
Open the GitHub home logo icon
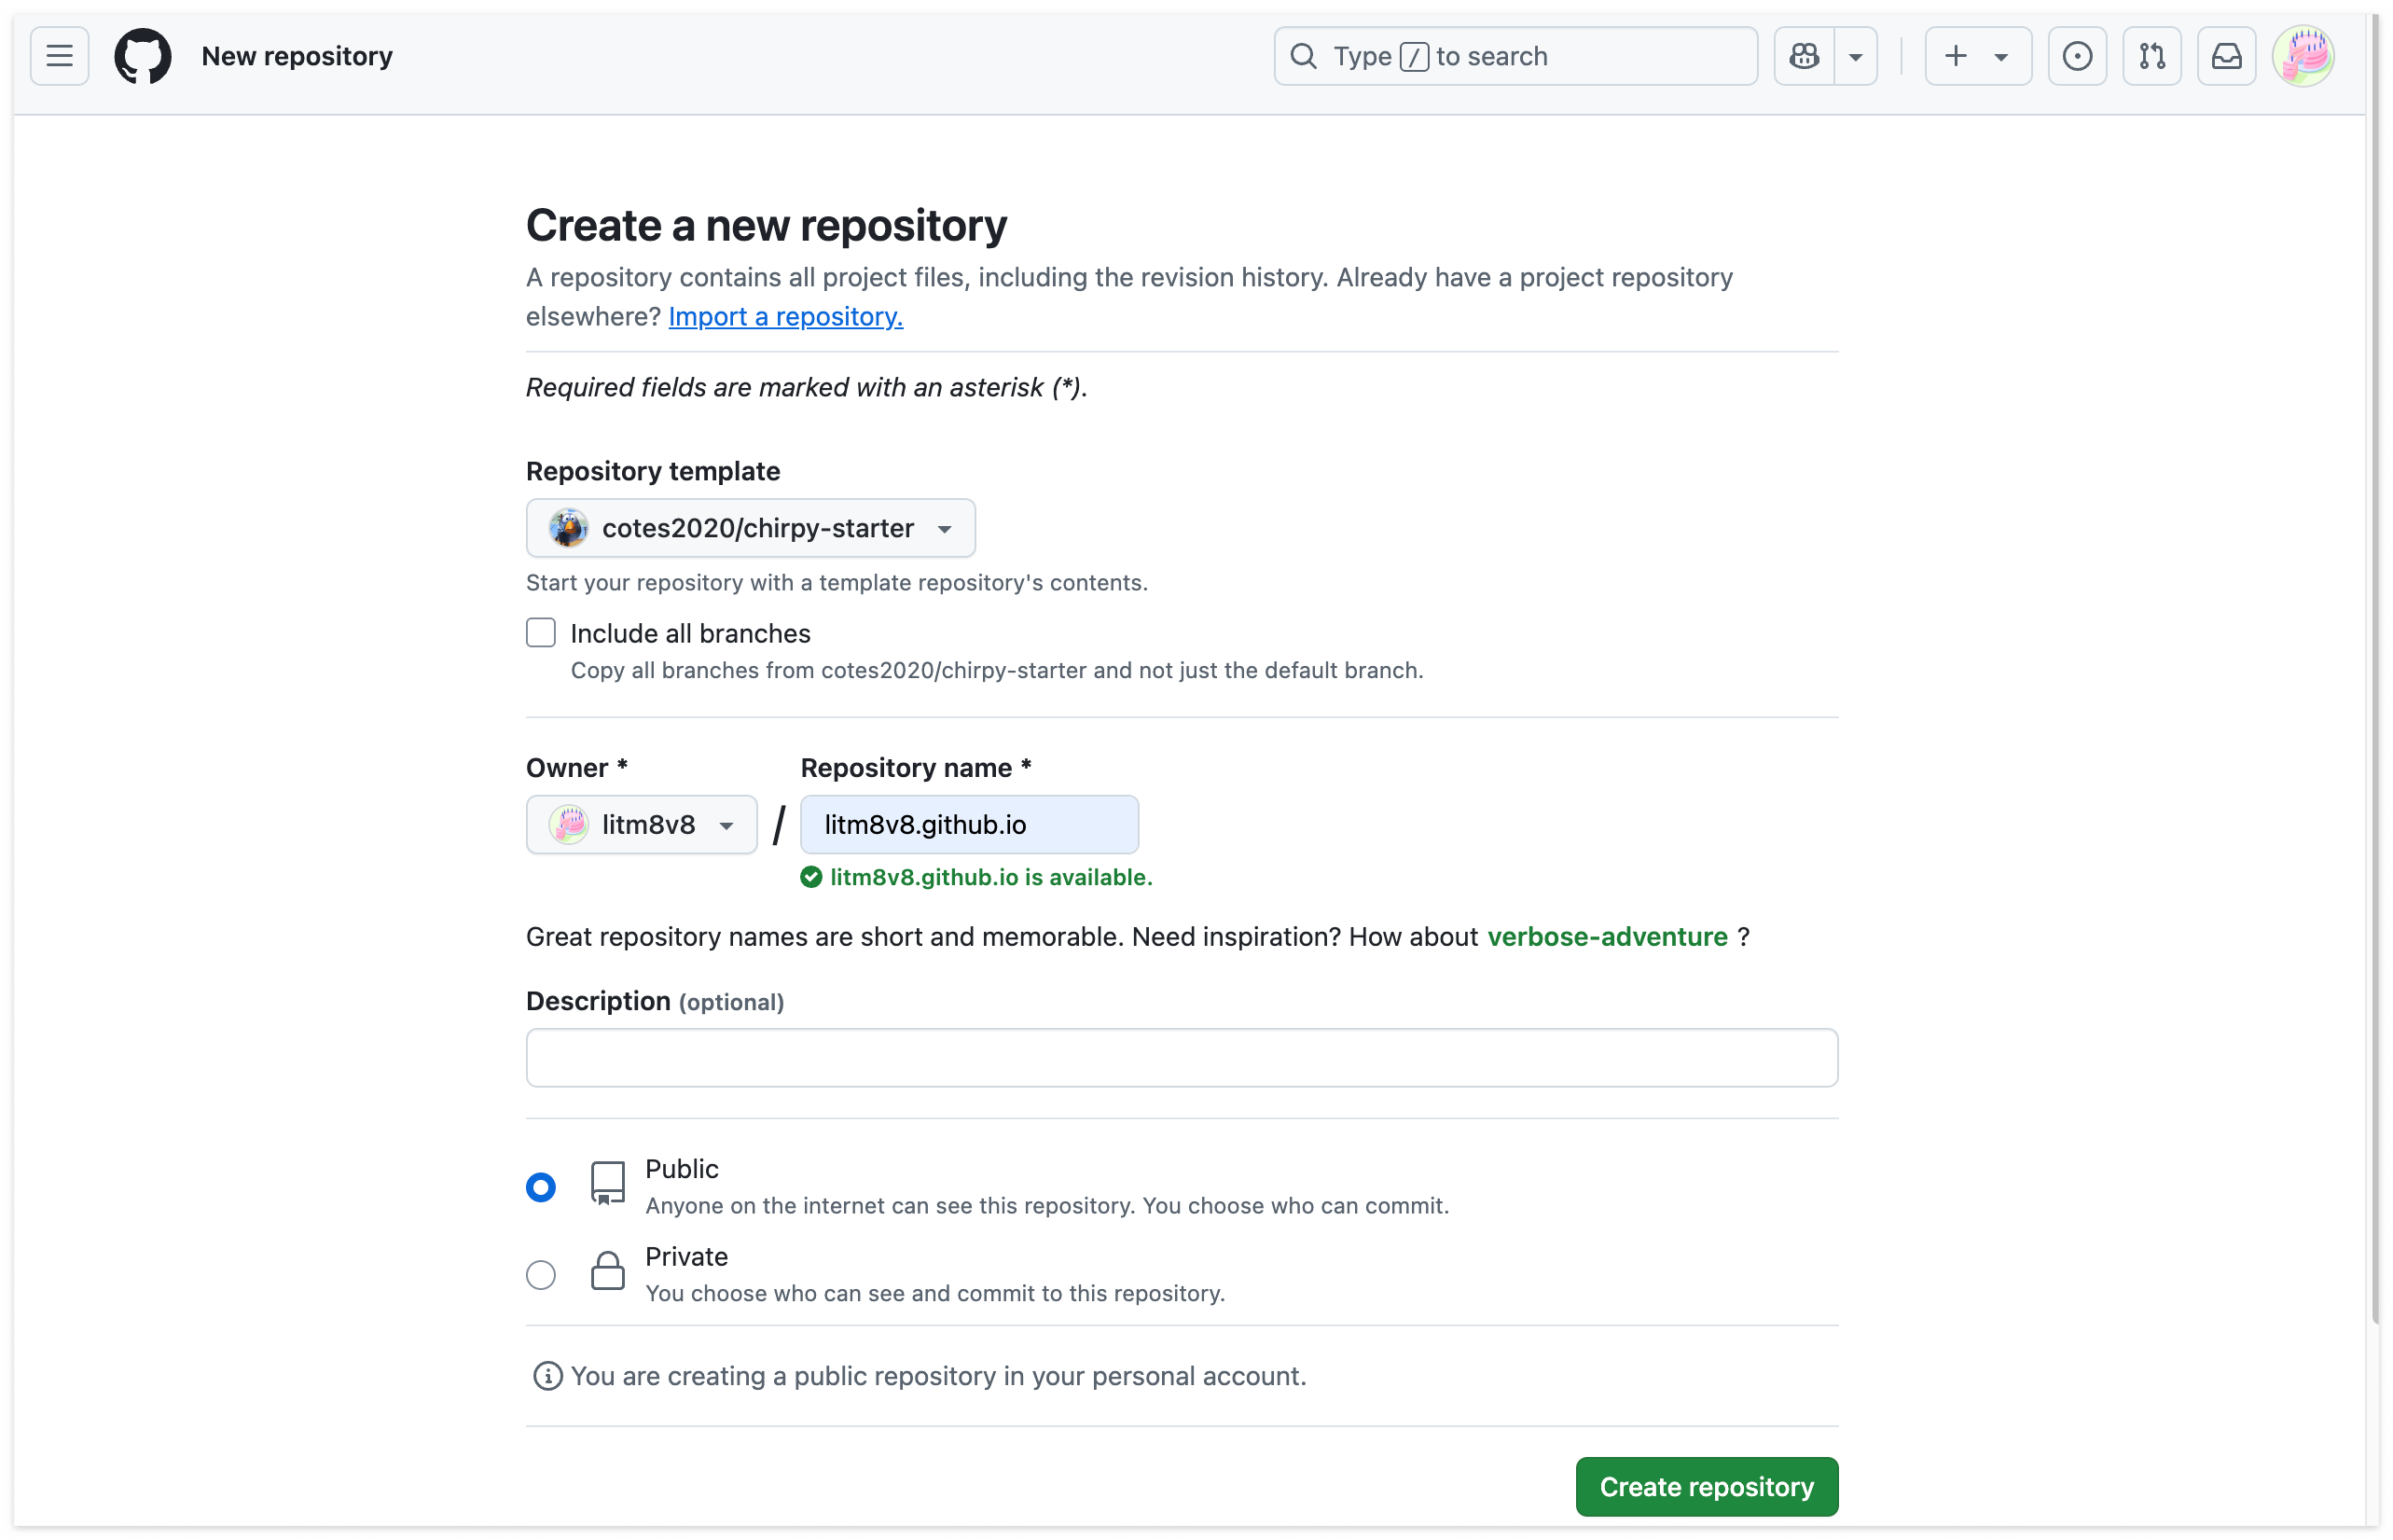pyautogui.click(x=142, y=56)
